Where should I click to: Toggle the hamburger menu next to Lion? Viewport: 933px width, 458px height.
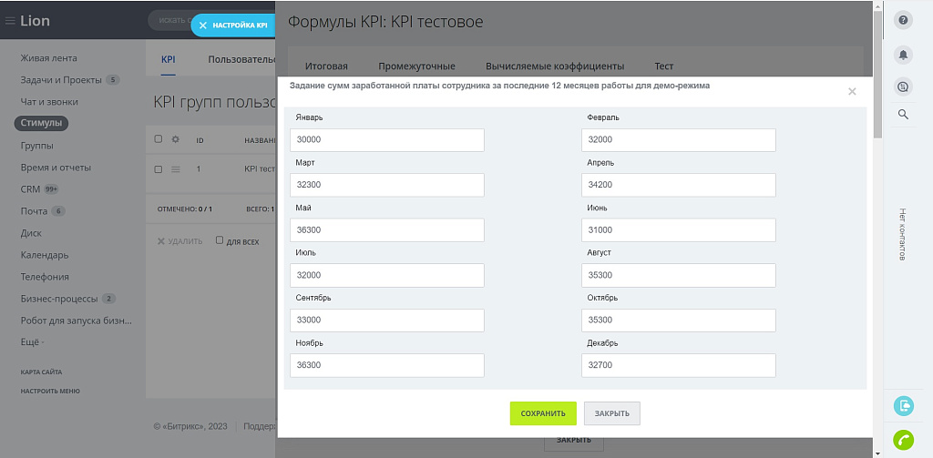(x=11, y=21)
